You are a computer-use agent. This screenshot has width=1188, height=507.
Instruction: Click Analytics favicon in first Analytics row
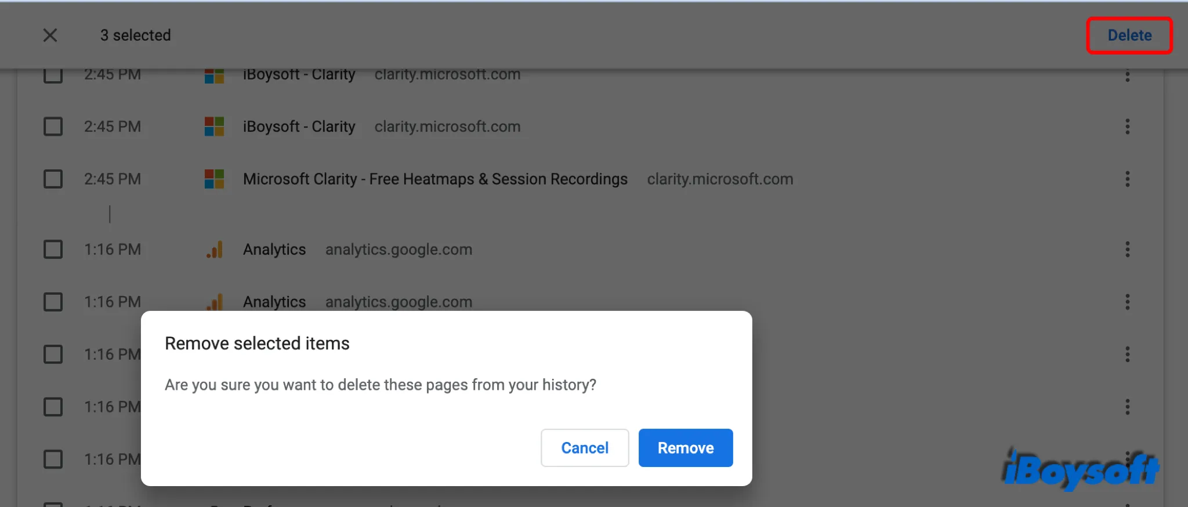click(x=215, y=249)
